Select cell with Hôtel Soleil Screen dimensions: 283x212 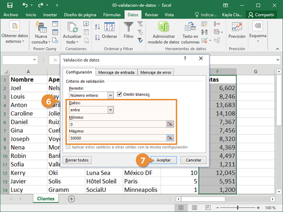104,181
